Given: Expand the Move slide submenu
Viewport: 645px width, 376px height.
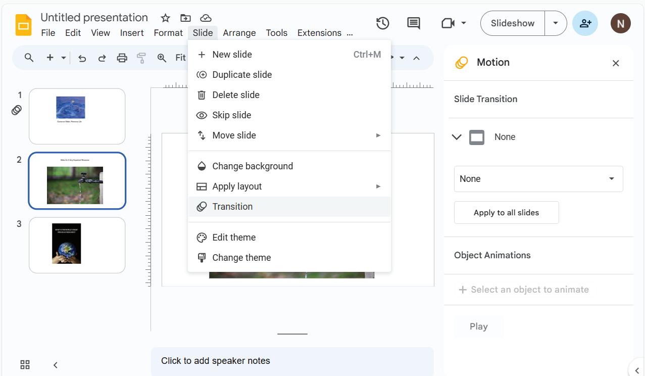Looking at the screenshot, I should [289, 135].
